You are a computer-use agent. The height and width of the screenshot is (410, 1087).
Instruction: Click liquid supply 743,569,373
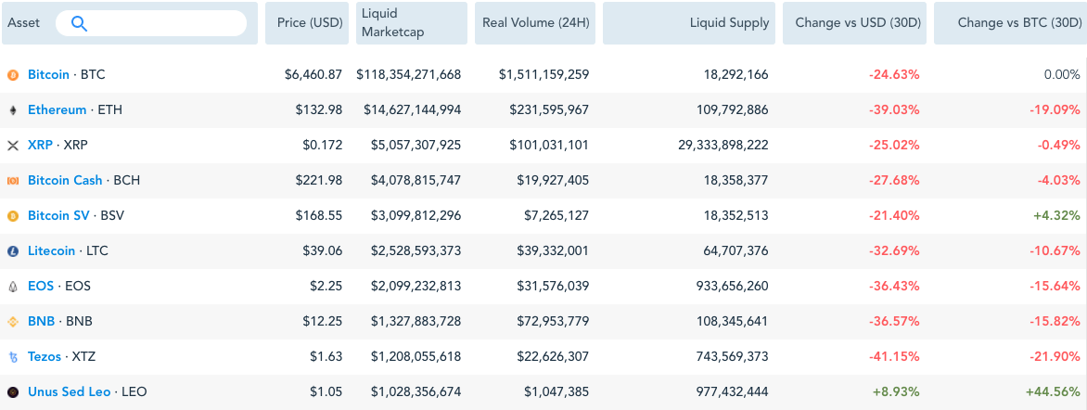pos(732,357)
